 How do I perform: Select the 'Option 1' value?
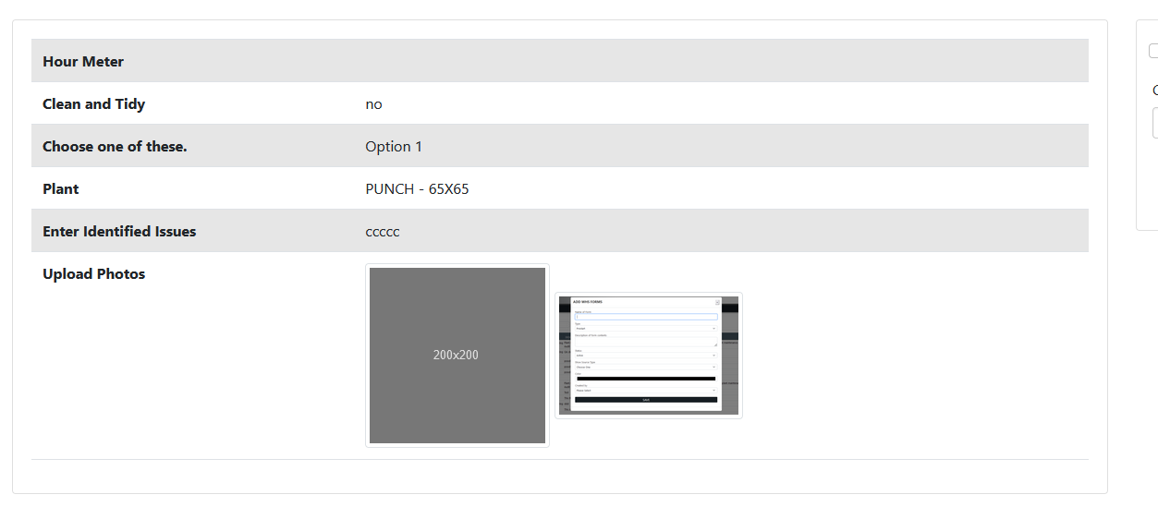[x=394, y=147]
